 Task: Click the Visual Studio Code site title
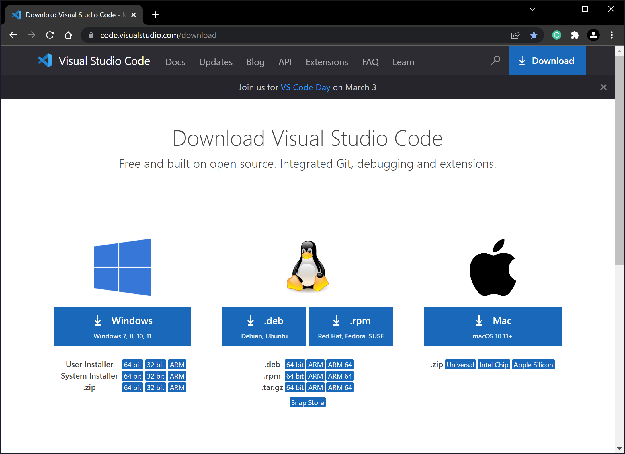(x=104, y=61)
